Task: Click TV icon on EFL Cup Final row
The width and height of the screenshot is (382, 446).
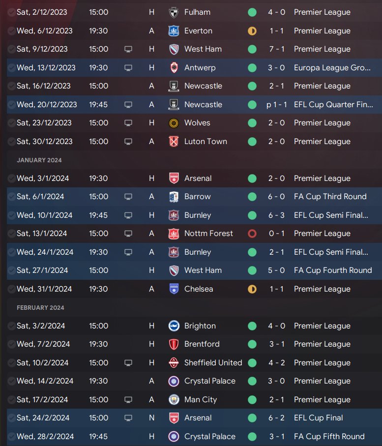Action: (128, 418)
